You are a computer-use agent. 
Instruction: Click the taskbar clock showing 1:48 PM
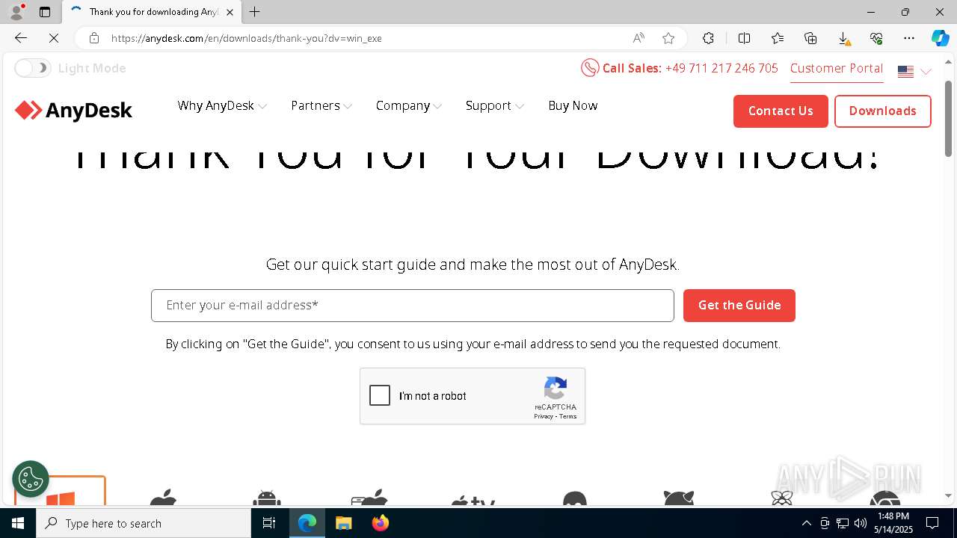point(893,523)
